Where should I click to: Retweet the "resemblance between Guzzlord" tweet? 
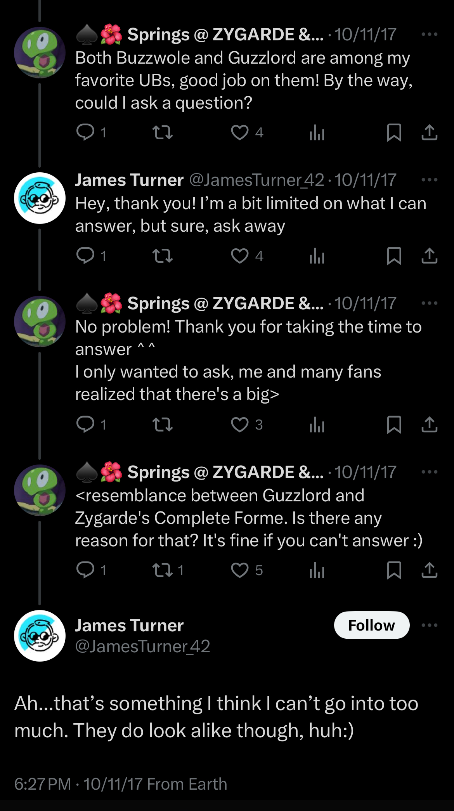click(163, 570)
